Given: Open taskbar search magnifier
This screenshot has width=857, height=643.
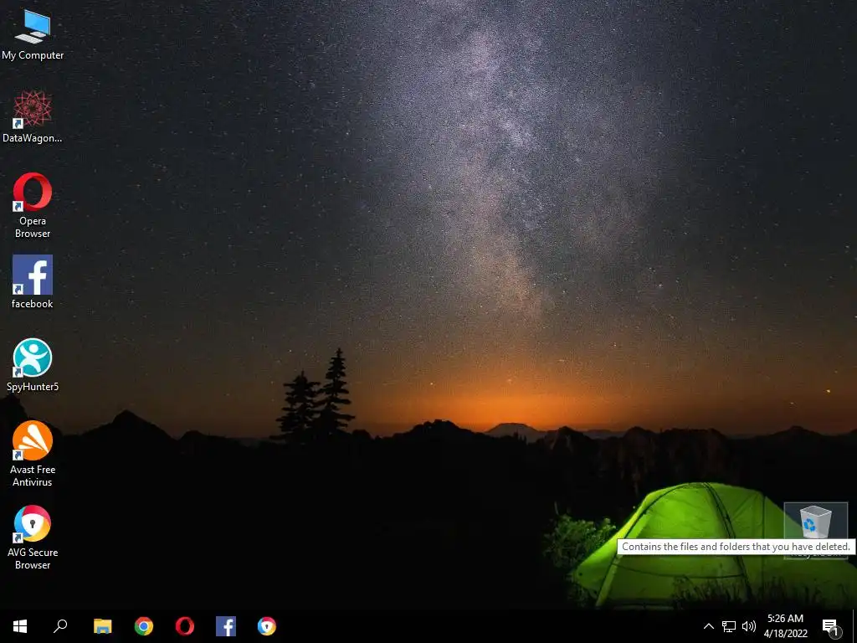Looking at the screenshot, I should point(60,626).
